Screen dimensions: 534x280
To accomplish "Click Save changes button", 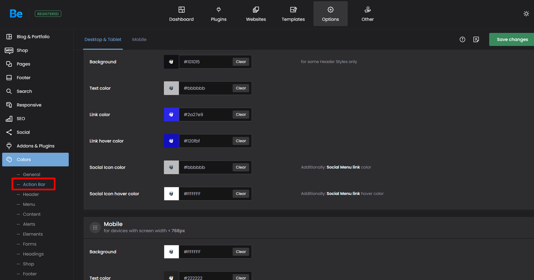I will 512,39.
